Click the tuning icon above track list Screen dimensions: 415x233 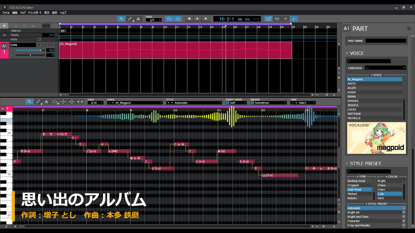pos(33,25)
